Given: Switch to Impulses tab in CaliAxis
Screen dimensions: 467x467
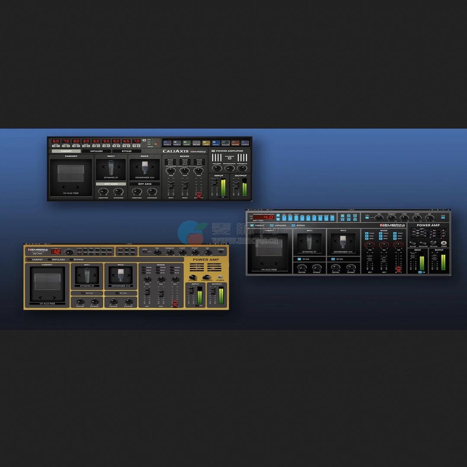Looking at the screenshot, I should 96,151.
